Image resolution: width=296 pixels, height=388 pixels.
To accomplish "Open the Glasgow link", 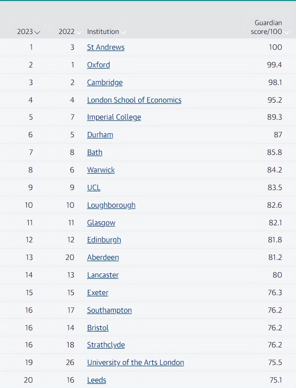I will [x=101, y=223].
